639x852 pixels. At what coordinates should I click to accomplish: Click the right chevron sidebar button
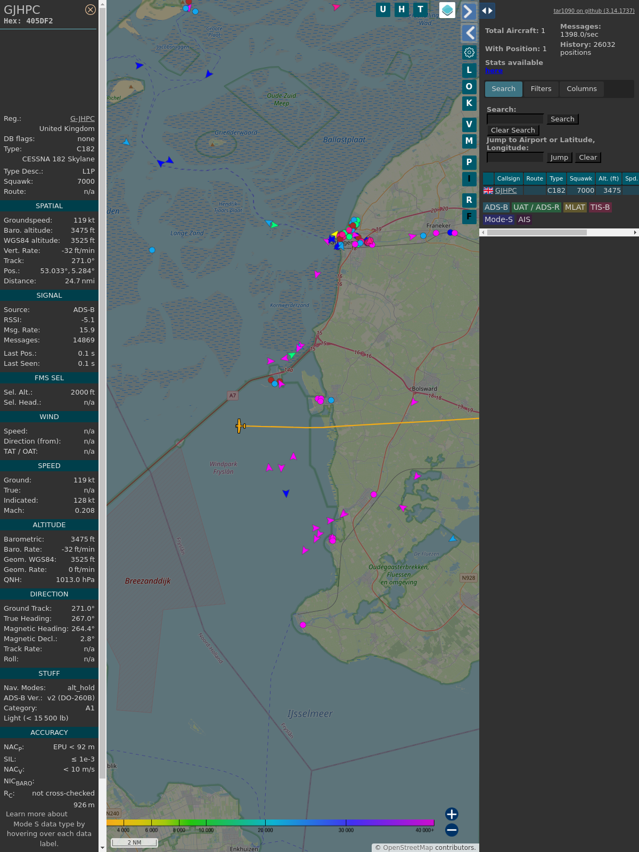coord(469,11)
